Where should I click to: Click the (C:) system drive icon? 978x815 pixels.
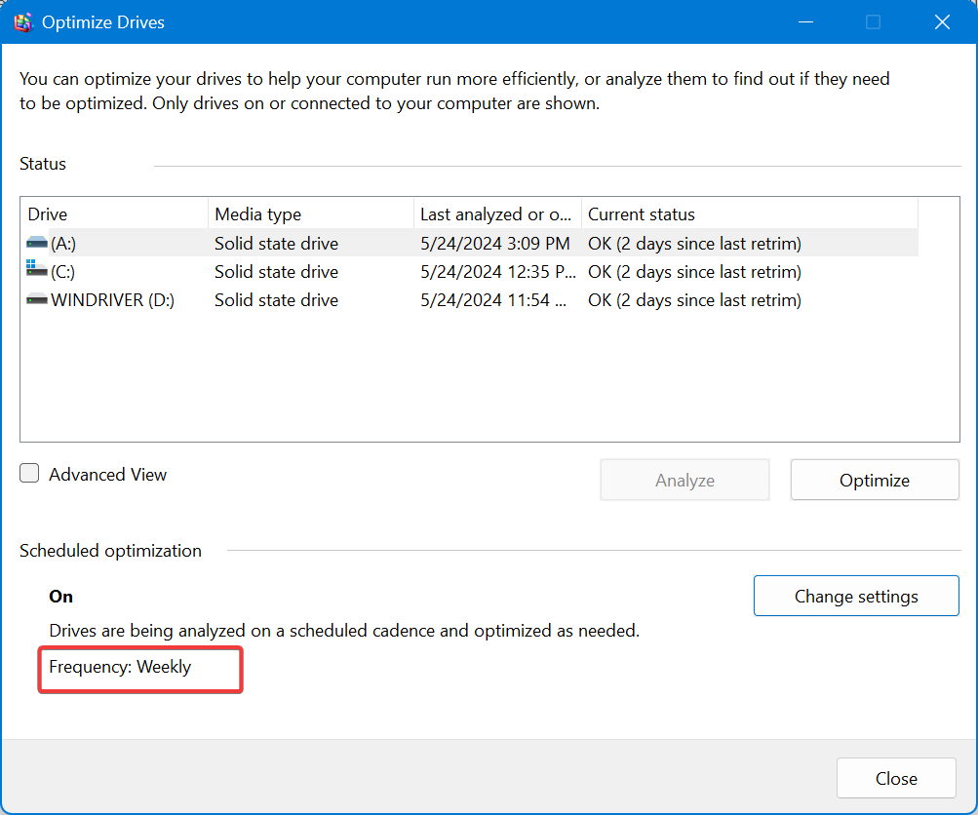(x=35, y=271)
